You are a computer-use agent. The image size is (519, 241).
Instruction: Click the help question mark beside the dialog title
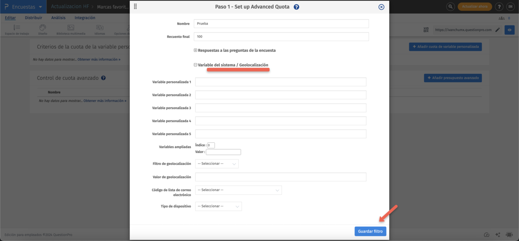[x=296, y=7]
